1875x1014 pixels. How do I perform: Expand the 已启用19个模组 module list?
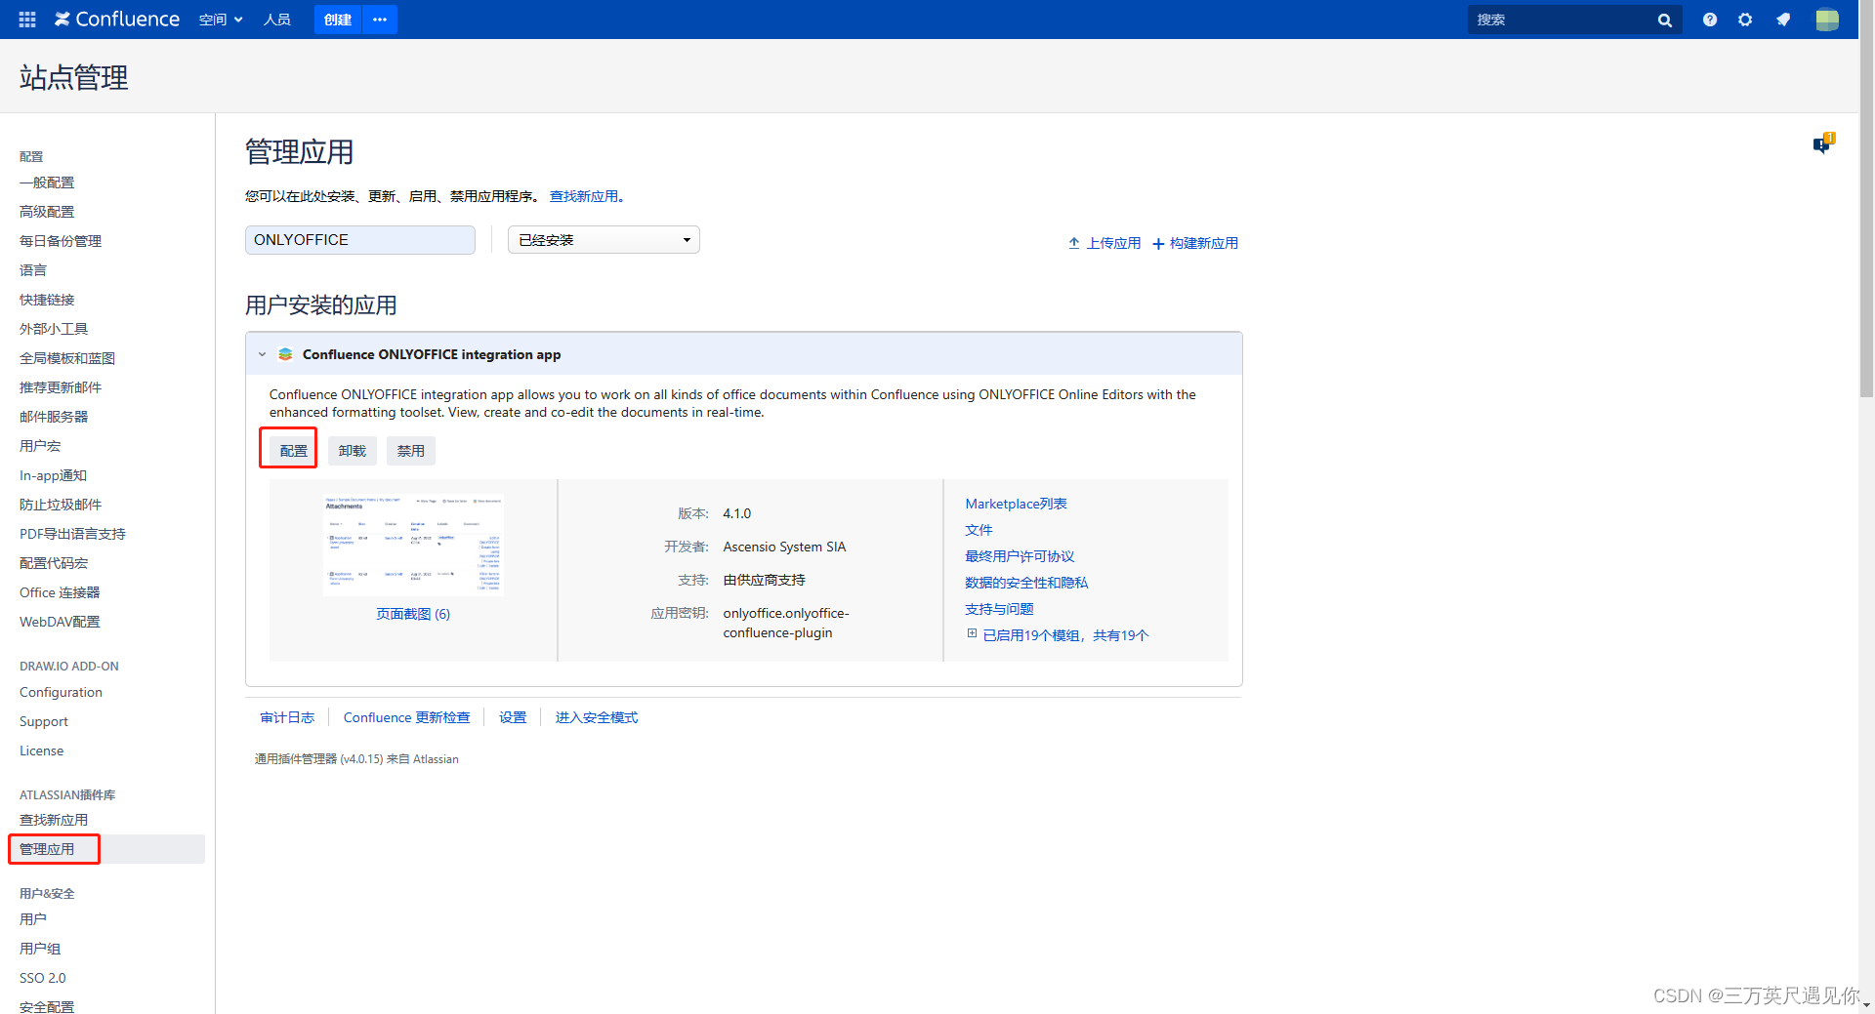click(972, 634)
